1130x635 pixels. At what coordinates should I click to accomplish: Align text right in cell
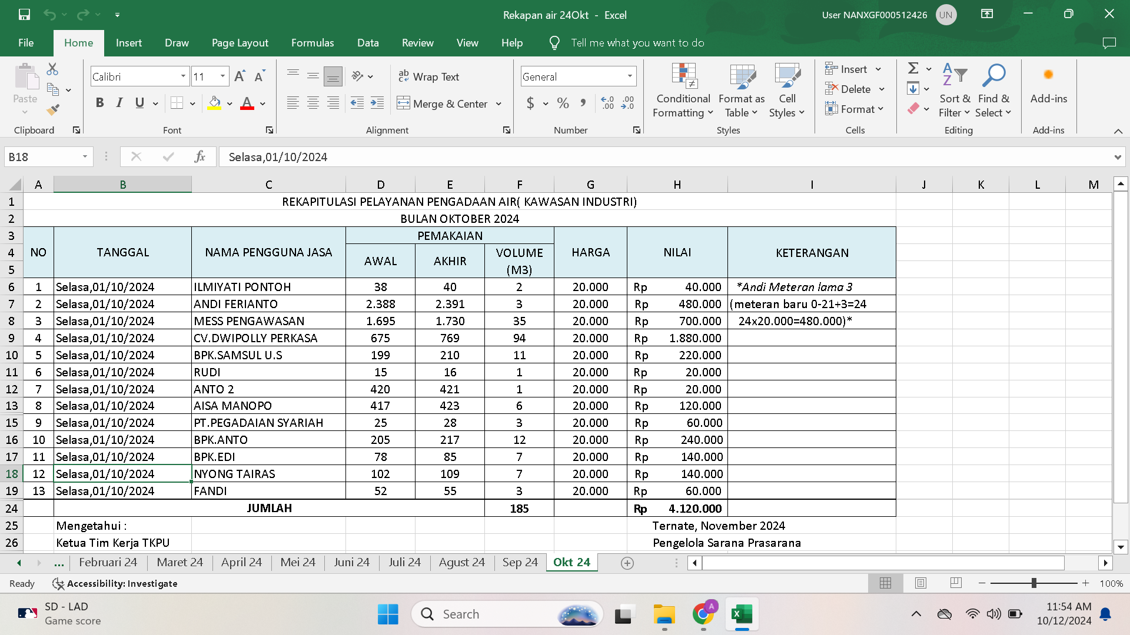(x=333, y=103)
